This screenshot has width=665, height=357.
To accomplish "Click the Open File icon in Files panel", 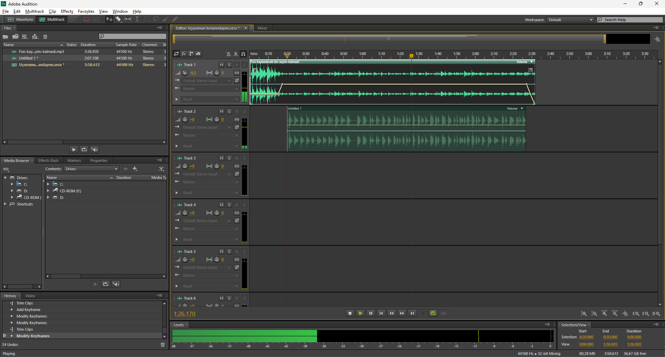I will (x=6, y=37).
